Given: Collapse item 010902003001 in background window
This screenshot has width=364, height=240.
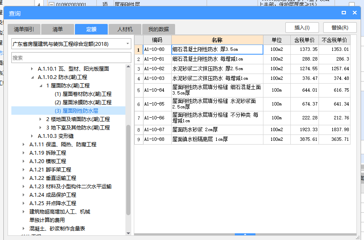Looking at the screenshot, I should coord(52,4).
